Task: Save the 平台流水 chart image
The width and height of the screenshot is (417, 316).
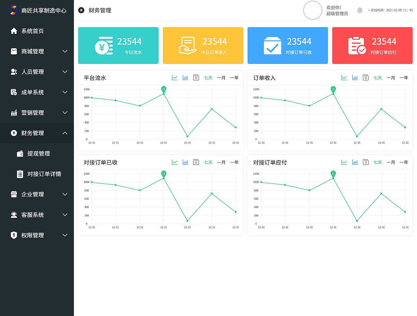Action: coord(196,77)
